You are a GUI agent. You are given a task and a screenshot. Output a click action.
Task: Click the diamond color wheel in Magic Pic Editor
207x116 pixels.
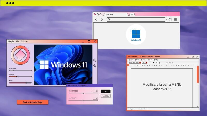click(20, 55)
